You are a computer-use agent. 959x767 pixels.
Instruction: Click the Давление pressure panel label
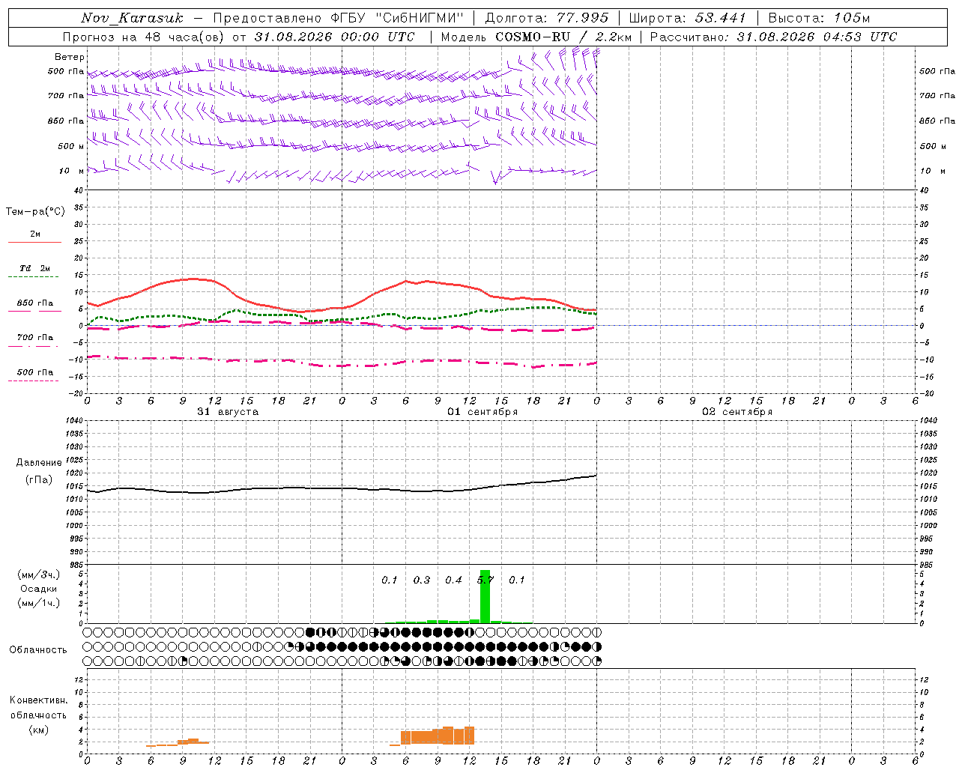point(39,463)
